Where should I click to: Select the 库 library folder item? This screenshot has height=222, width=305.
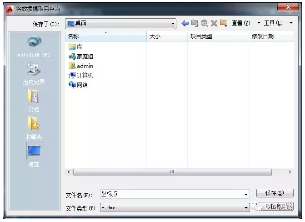(x=75, y=47)
